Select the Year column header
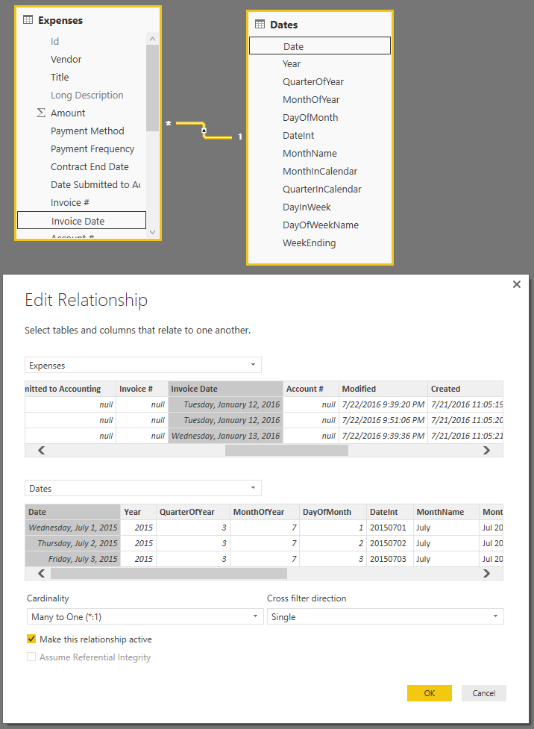 [x=139, y=512]
